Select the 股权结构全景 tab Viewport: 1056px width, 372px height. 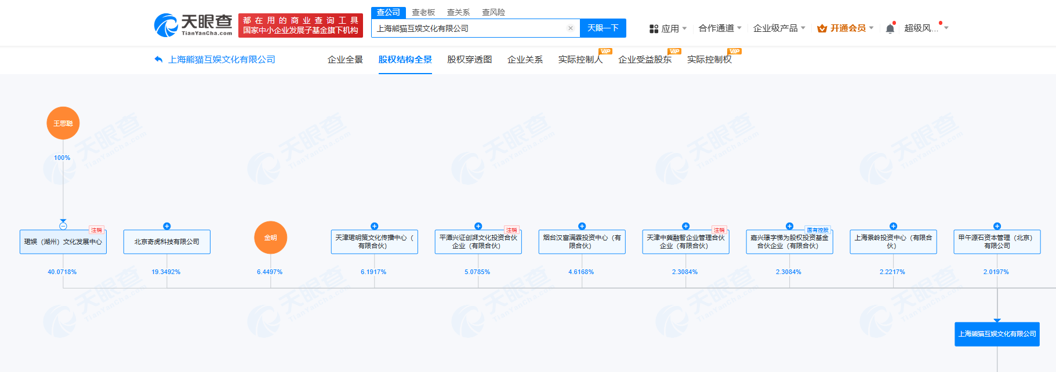[x=405, y=60]
